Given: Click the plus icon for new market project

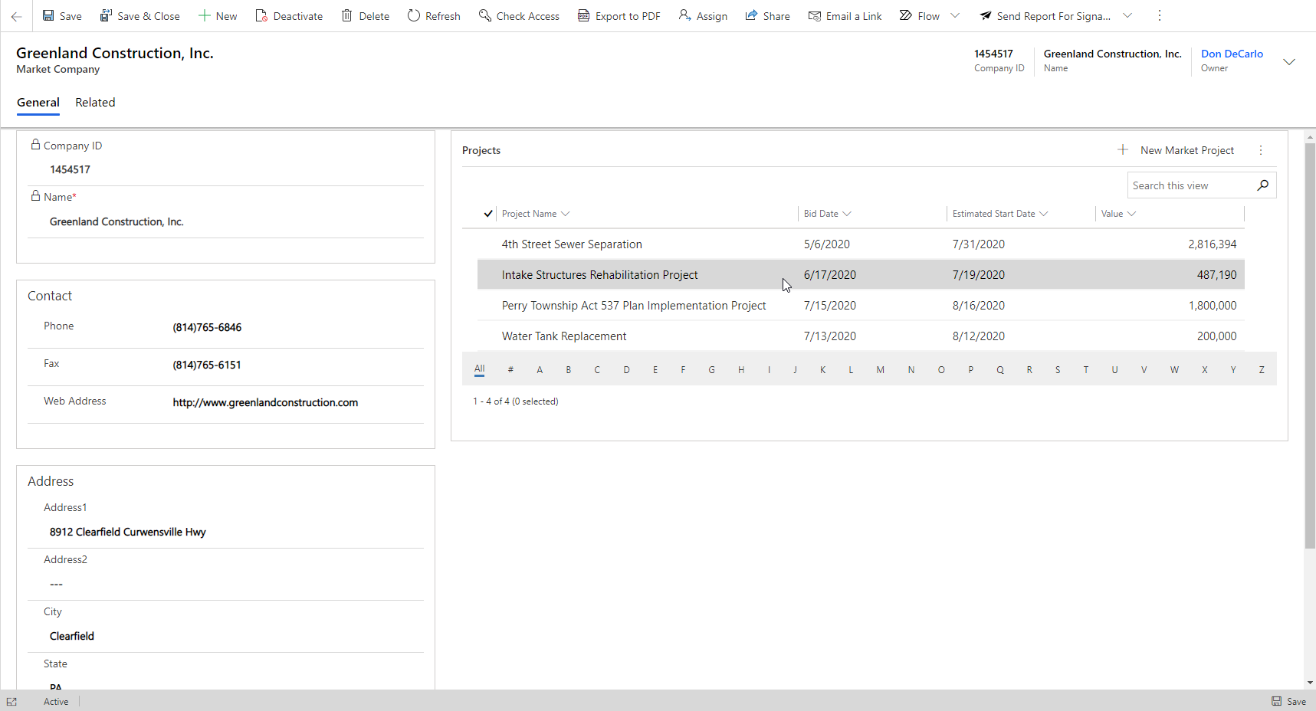Looking at the screenshot, I should point(1123,150).
